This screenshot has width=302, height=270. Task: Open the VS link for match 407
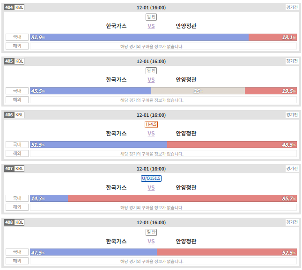(x=151, y=188)
